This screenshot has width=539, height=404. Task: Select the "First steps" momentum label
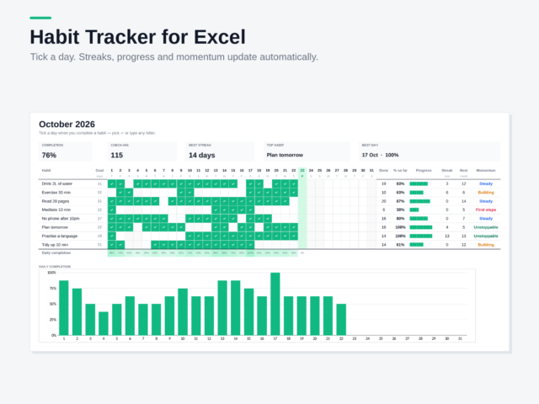click(x=486, y=210)
